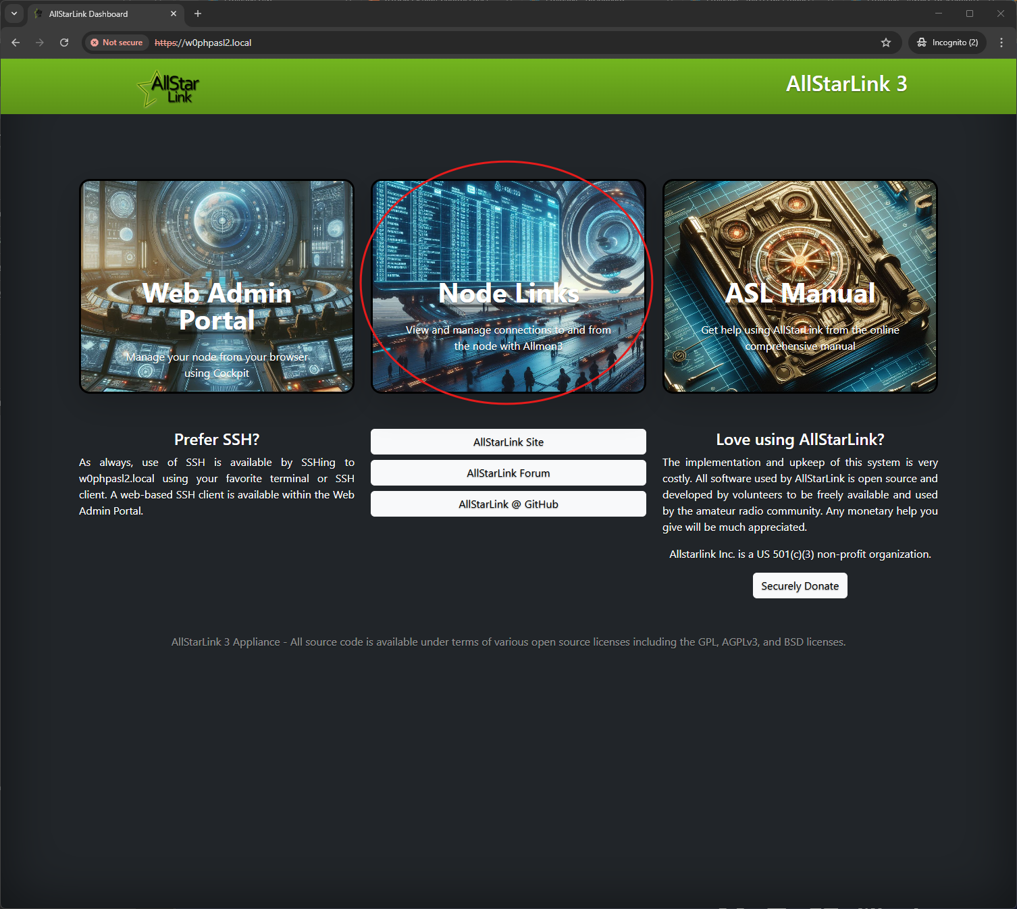Open the AllStarLink Forum link
This screenshot has width=1017, height=909.
tap(508, 473)
